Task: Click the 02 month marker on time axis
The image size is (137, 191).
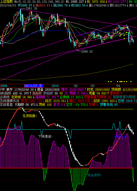Action: pos(76,86)
